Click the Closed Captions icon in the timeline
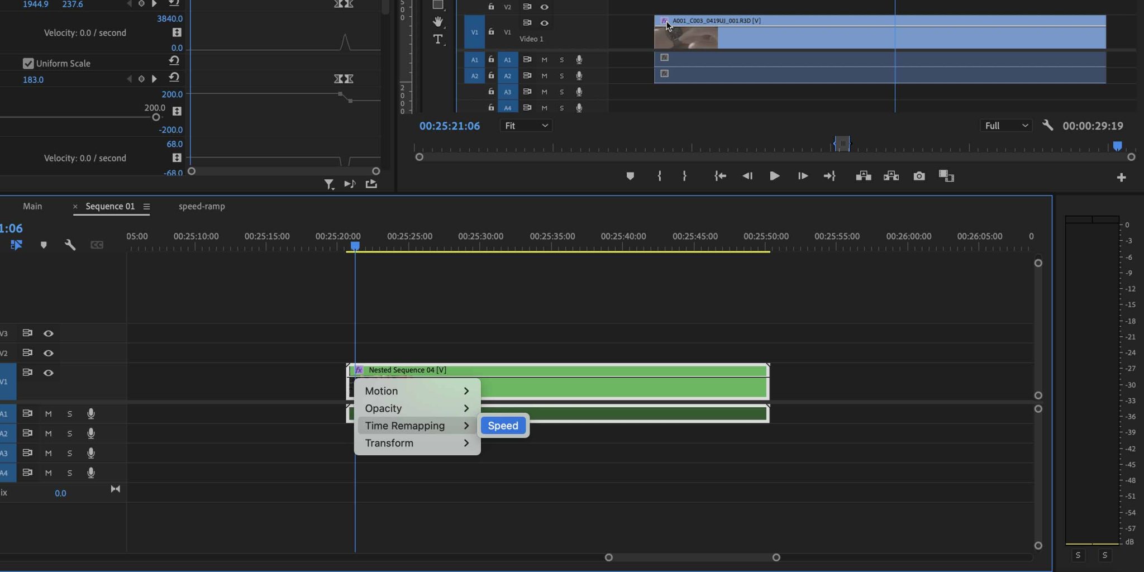Image resolution: width=1144 pixels, height=572 pixels. tap(96, 245)
